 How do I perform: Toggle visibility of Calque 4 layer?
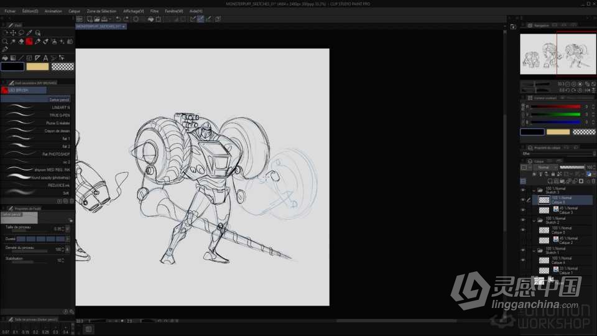[x=523, y=260]
